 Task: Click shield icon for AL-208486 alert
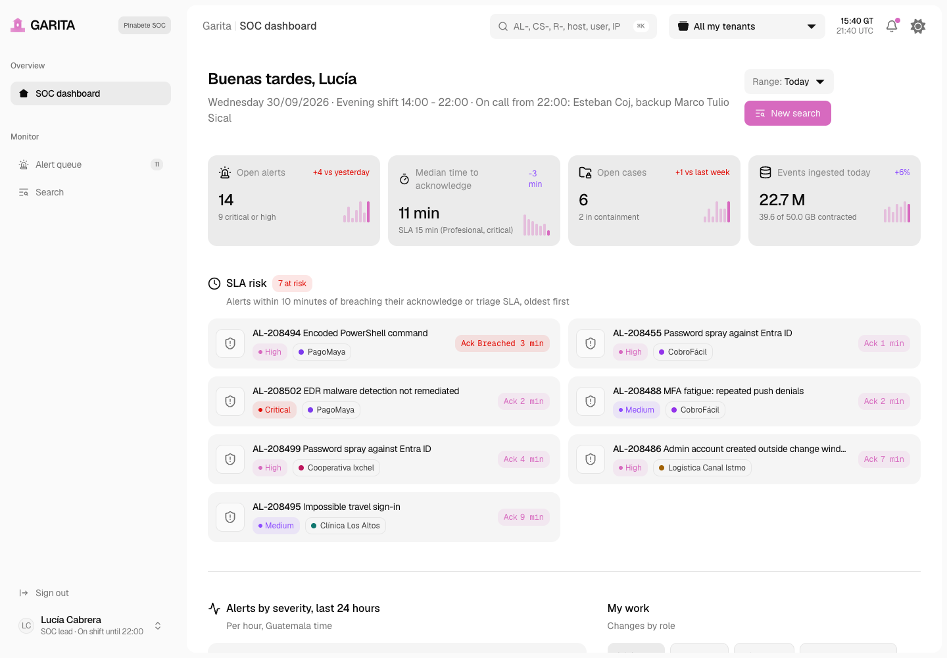pyautogui.click(x=591, y=459)
